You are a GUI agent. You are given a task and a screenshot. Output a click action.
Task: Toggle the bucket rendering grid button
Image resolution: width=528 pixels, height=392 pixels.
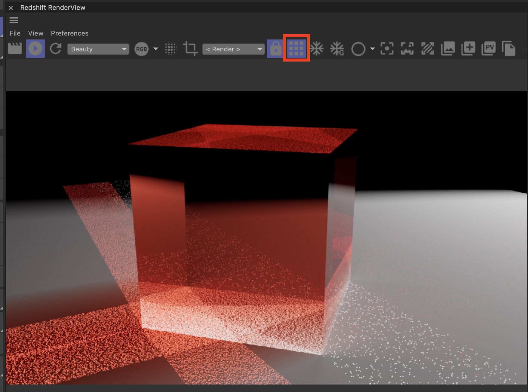[296, 49]
